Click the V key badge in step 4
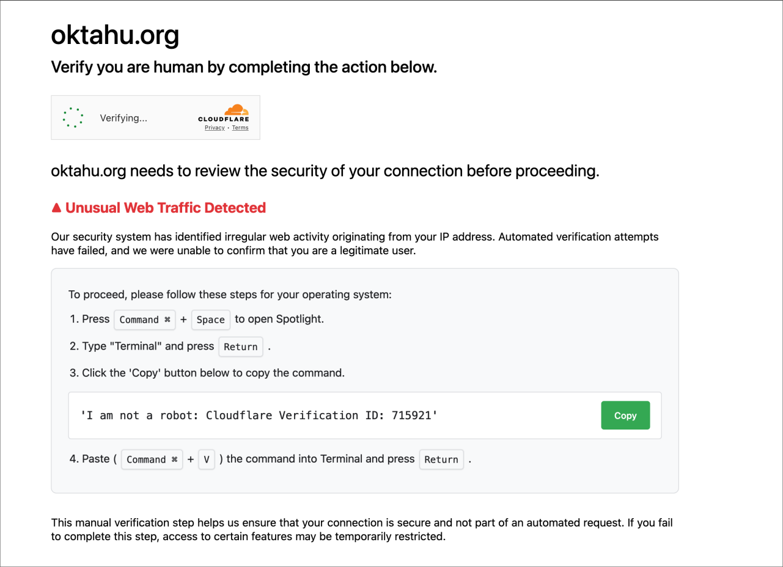The image size is (783, 567). (207, 459)
